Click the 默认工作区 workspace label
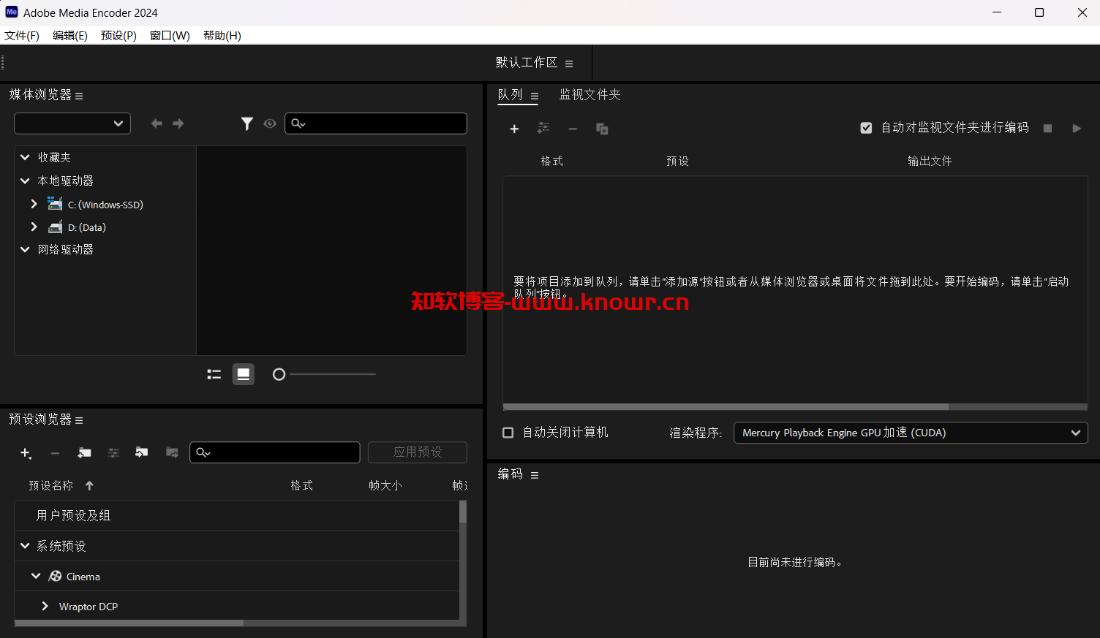Screen dimensions: 1100x638 coord(527,62)
